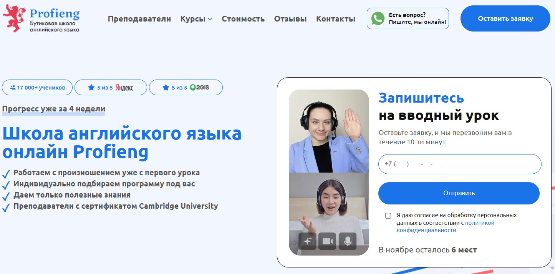The image size is (555, 274).
Task: Open the Преподаватели menu item
Action: click(139, 19)
